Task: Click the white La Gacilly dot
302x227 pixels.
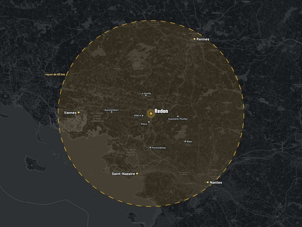Action: 146,95
